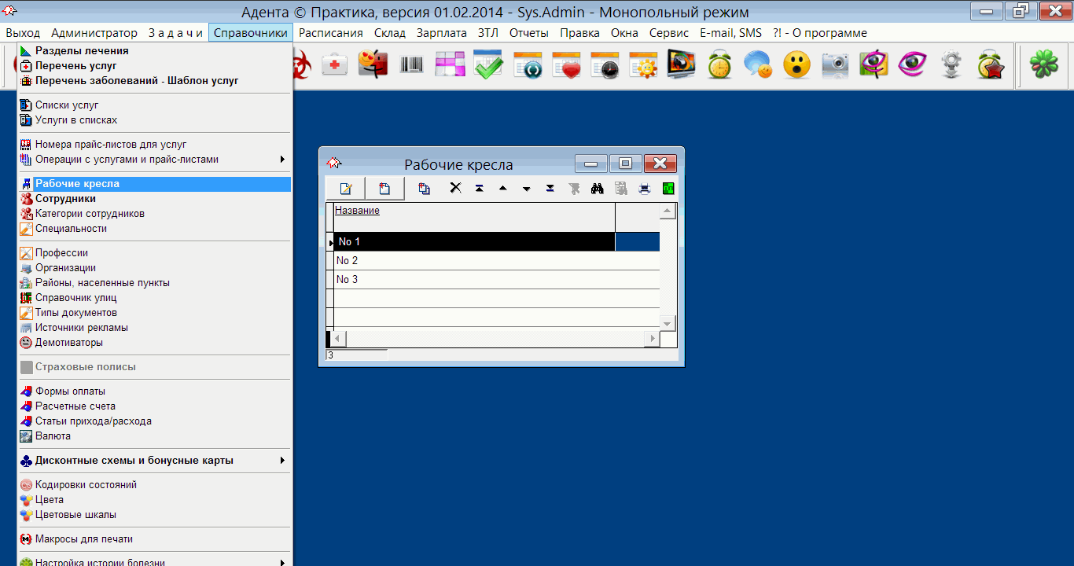1074x566 pixels.
Task: Click the green flower icon at toolbar end
Action: point(1044,64)
